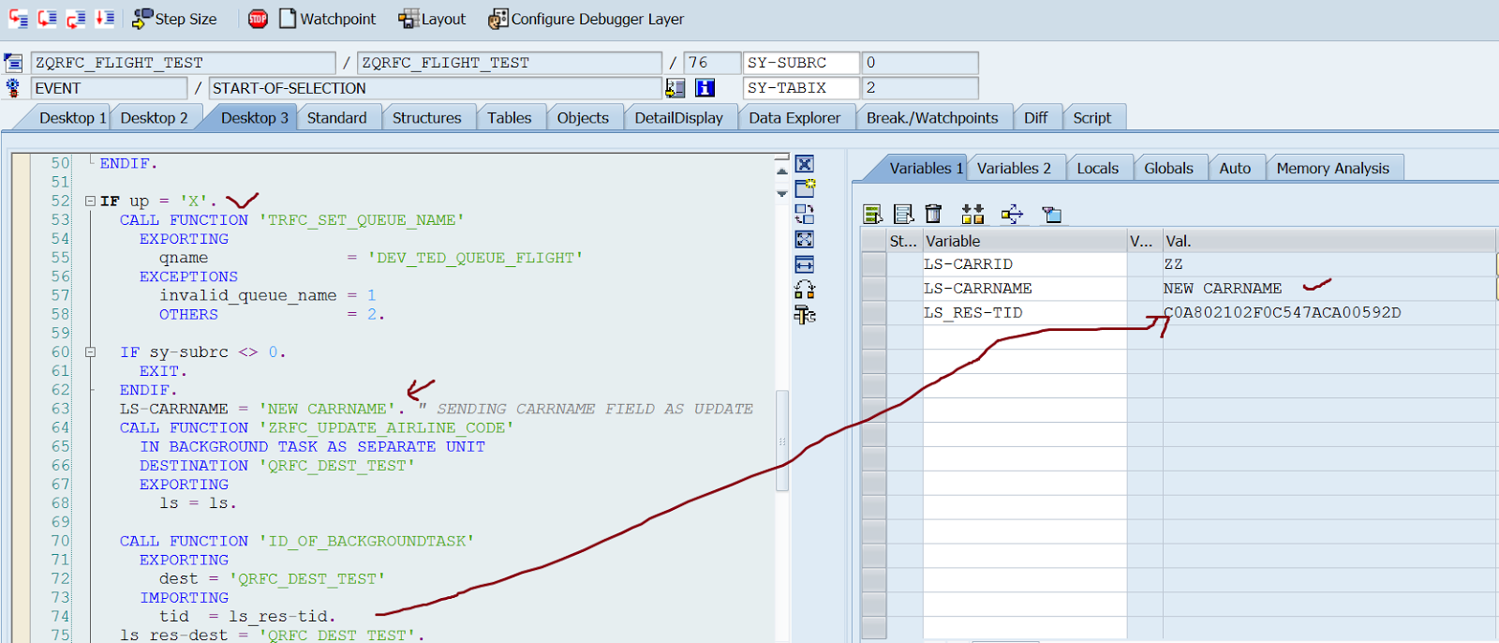Click the trash icon above variables table

[x=933, y=215]
